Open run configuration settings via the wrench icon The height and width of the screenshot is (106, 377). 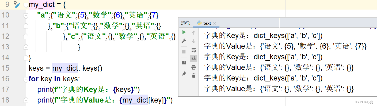(x=184, y=41)
